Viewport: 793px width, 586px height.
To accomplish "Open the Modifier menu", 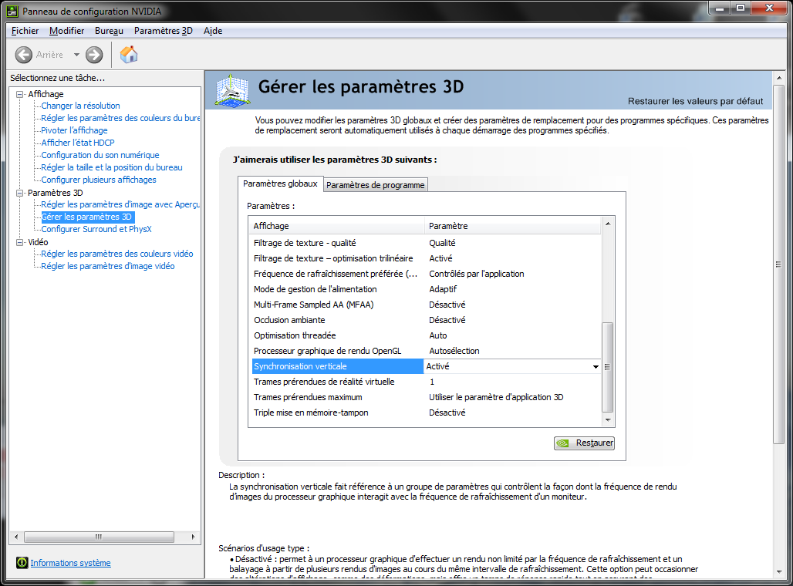I will coord(67,31).
